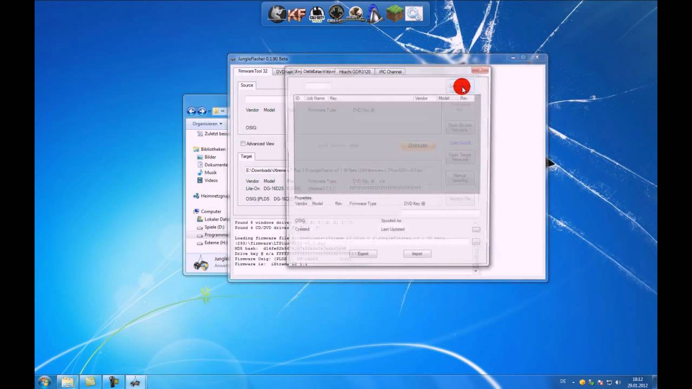Click the Manual Spoofing button

pyautogui.click(x=460, y=178)
